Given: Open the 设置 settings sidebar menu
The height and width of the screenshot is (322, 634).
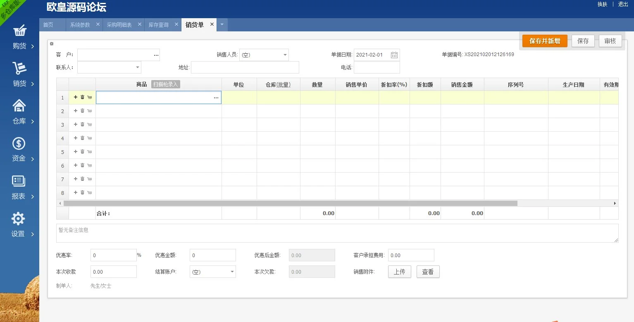Looking at the screenshot, I should [x=19, y=225].
